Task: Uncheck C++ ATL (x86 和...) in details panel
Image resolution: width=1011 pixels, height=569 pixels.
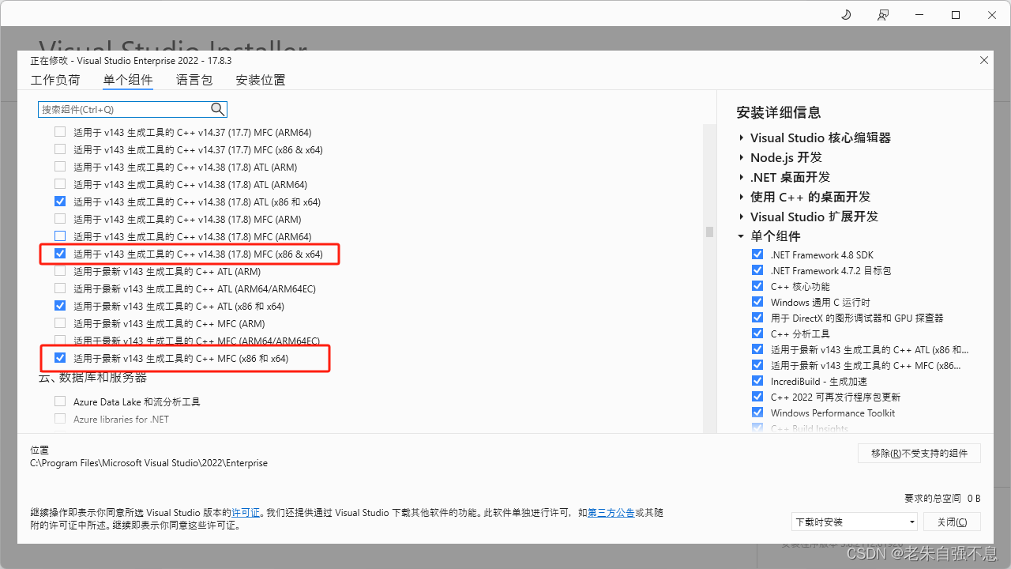Action: [758, 349]
